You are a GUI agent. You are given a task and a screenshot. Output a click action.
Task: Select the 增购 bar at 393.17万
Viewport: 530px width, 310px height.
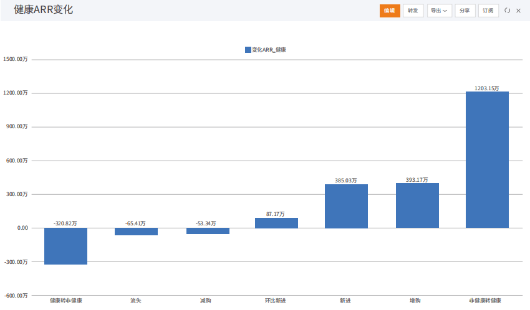pyautogui.click(x=417, y=206)
